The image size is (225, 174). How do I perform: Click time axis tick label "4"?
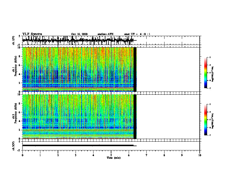(93, 155)
